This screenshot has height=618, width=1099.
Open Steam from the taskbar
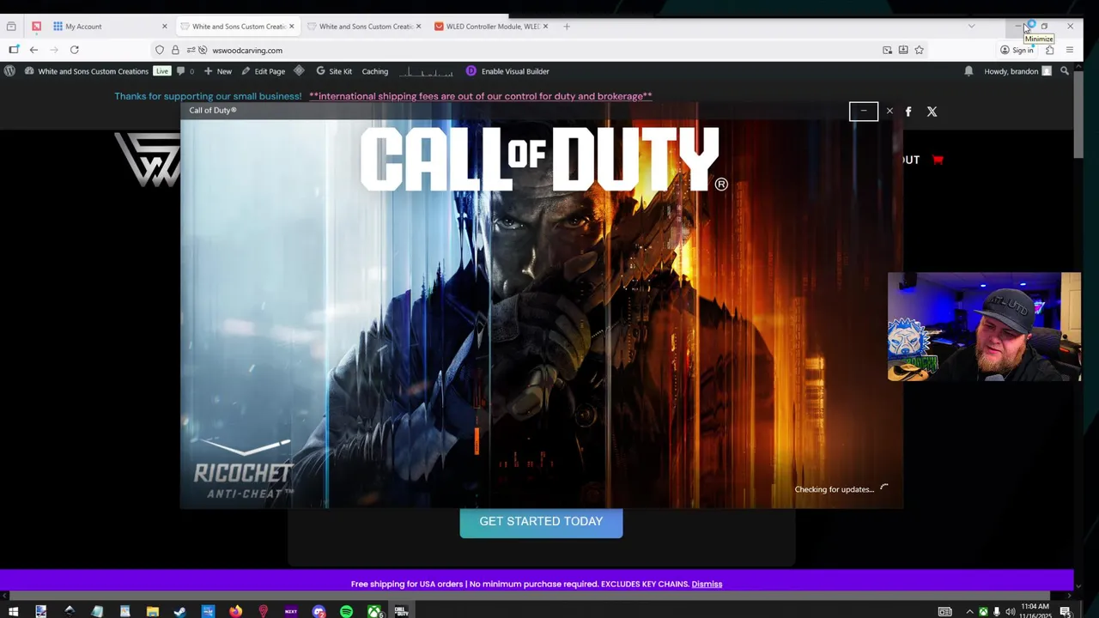tap(179, 611)
